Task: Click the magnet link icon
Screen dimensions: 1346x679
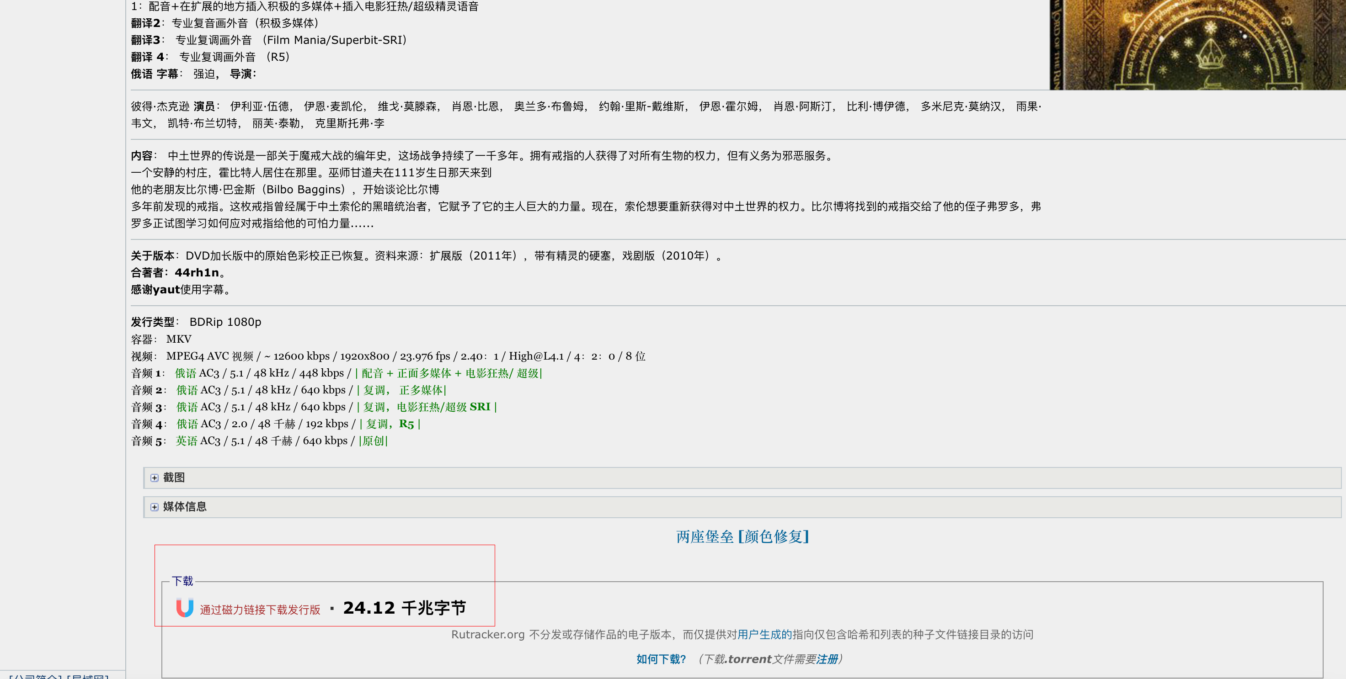Action: pos(184,608)
